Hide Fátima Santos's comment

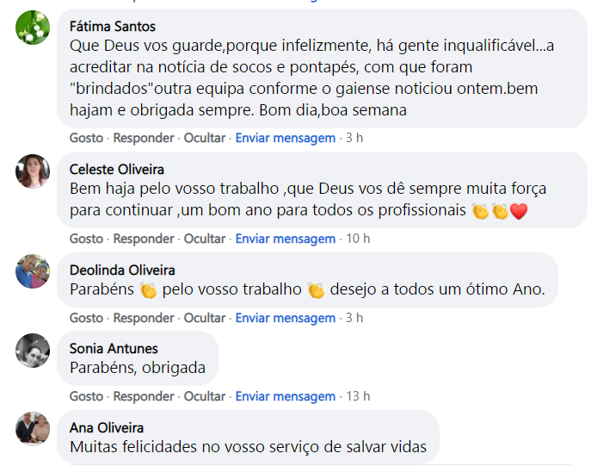pyautogui.click(x=205, y=138)
